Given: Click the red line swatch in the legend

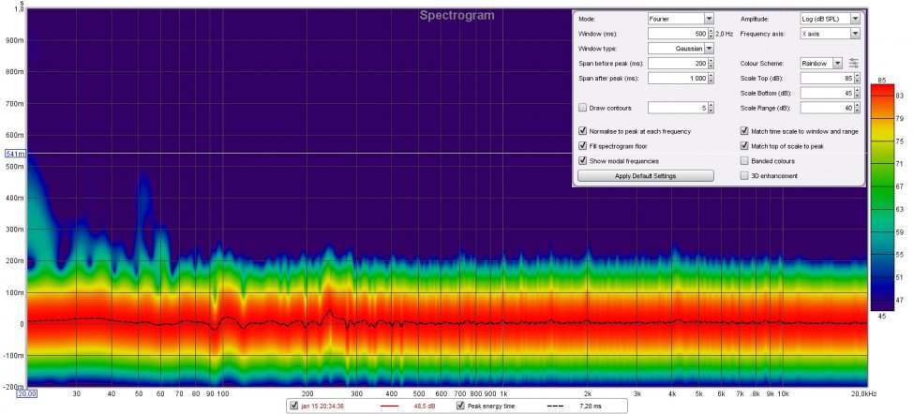Looking at the screenshot, I should pyautogui.click(x=389, y=406).
